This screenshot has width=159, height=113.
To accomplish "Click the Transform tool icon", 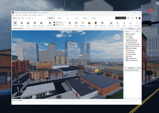I will point(41,24).
